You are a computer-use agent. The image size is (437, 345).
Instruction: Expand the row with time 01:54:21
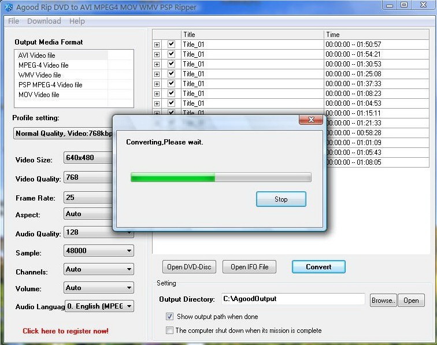(x=157, y=54)
